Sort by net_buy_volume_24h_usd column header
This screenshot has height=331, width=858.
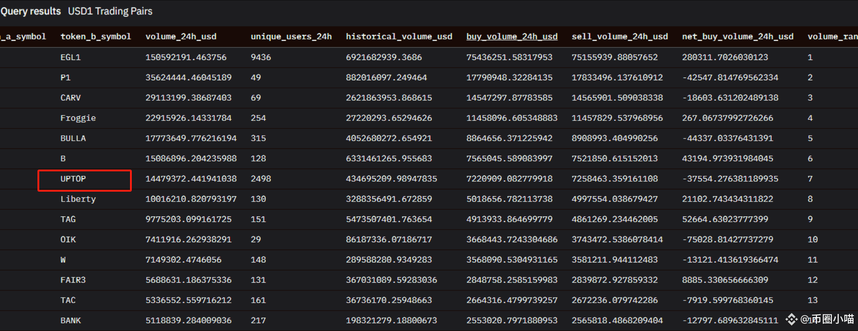737,37
